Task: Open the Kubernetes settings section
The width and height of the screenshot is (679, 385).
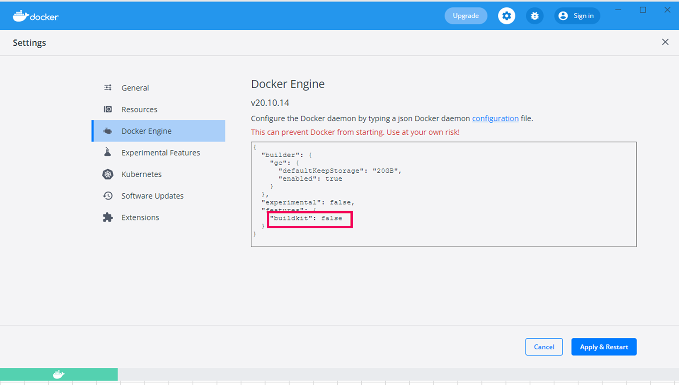Action: point(159,174)
